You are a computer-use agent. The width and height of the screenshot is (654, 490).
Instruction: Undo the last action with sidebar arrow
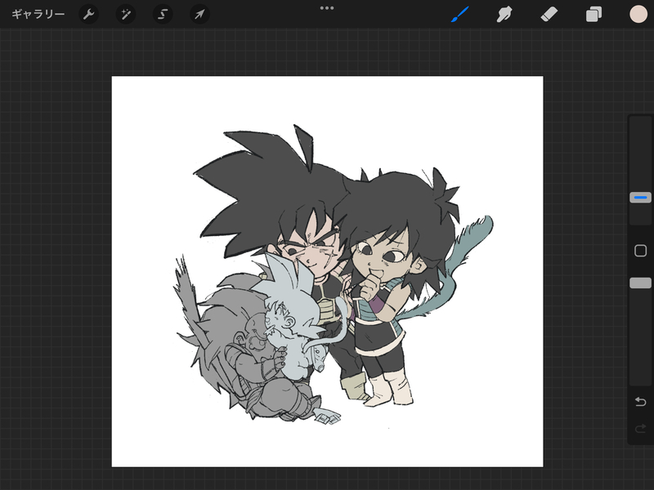pyautogui.click(x=640, y=402)
